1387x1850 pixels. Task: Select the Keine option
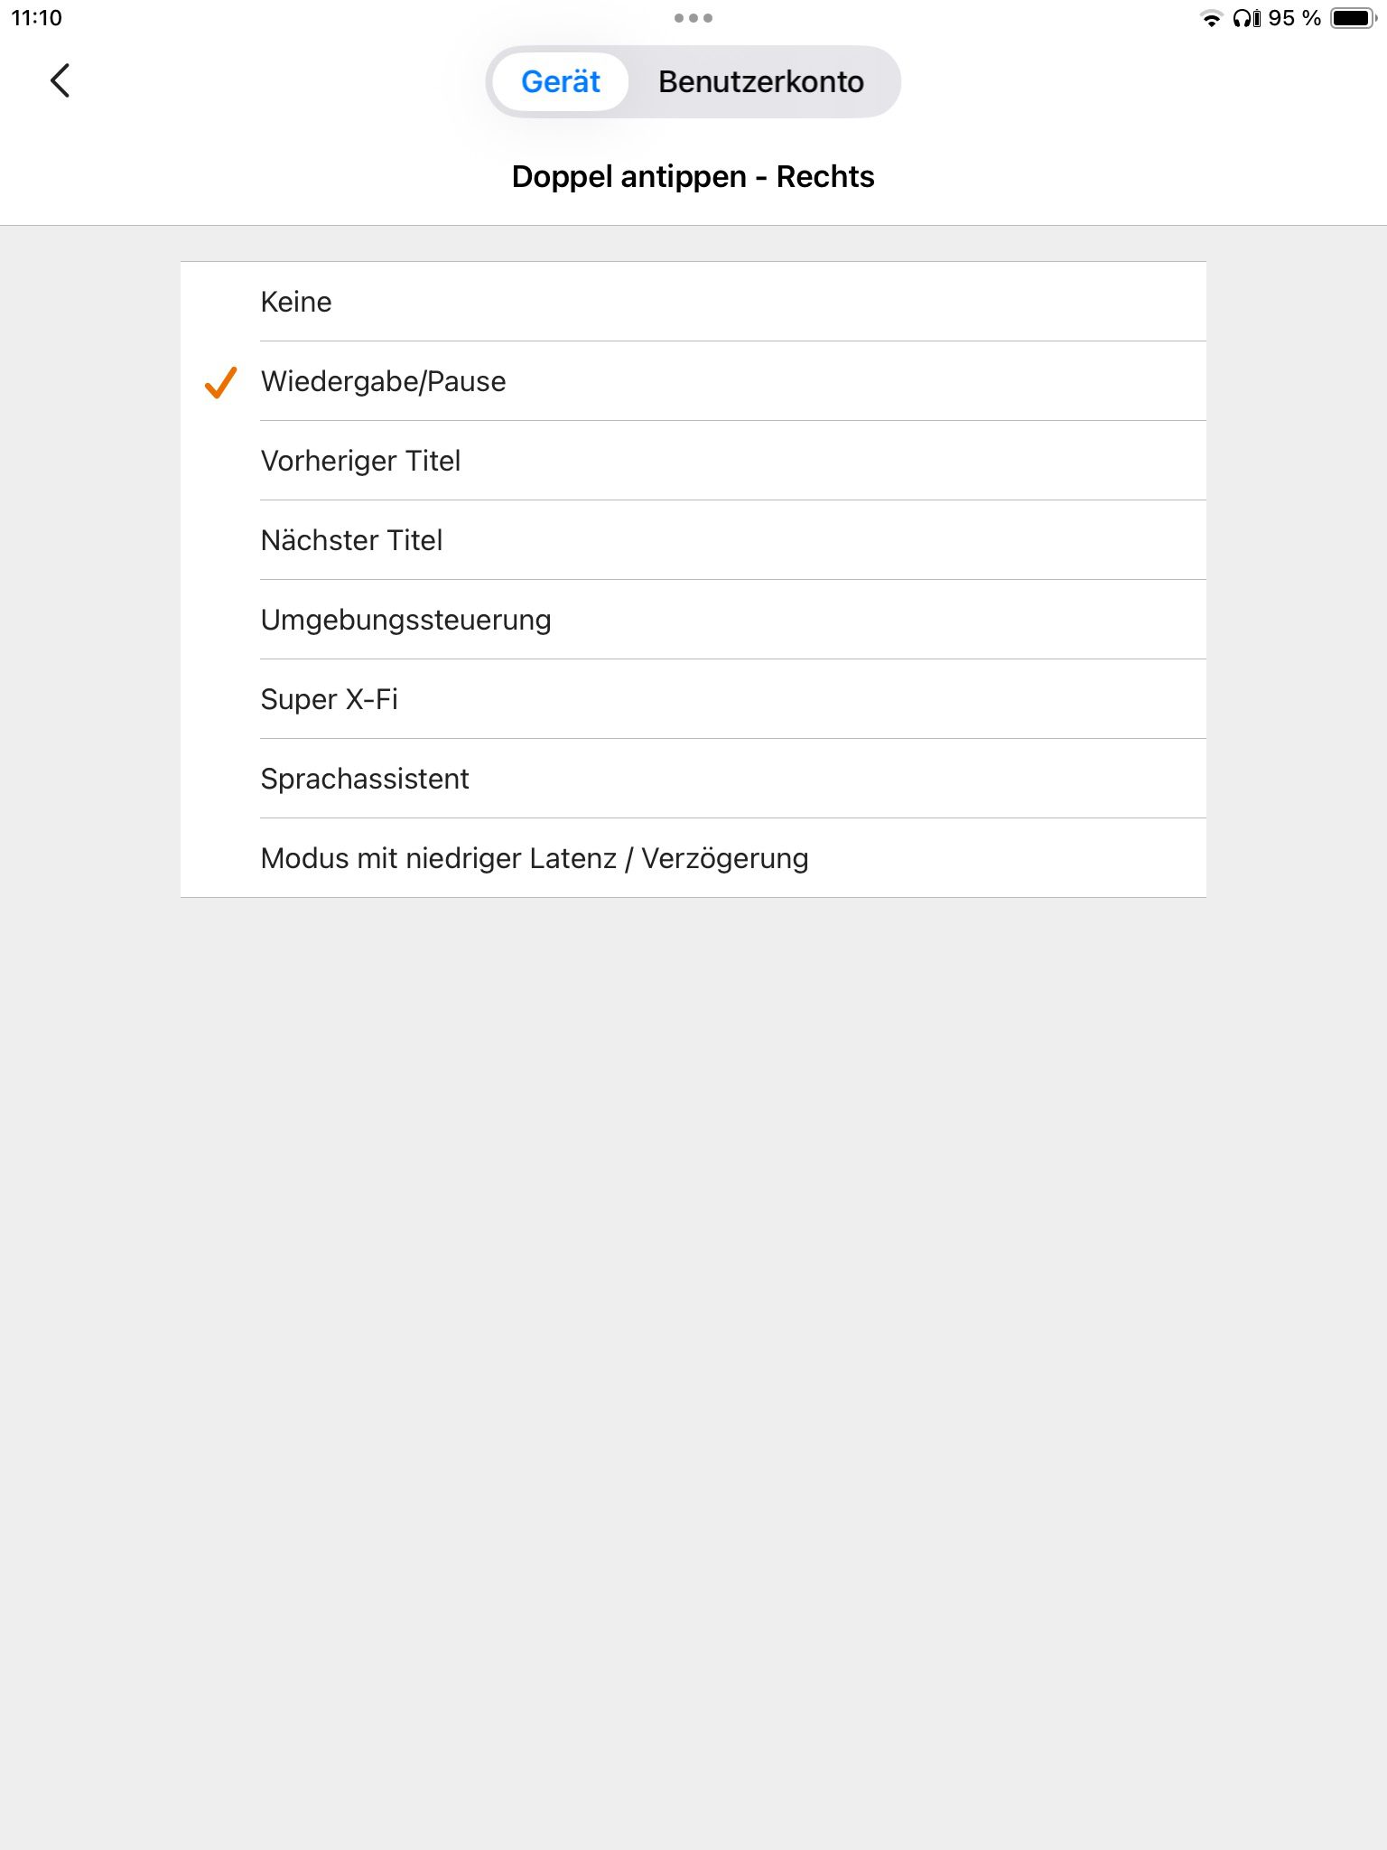pyautogui.click(x=296, y=302)
